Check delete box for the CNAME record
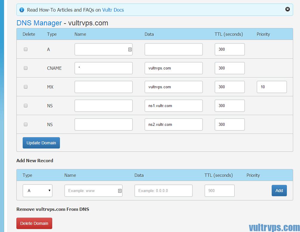 pos(26,68)
